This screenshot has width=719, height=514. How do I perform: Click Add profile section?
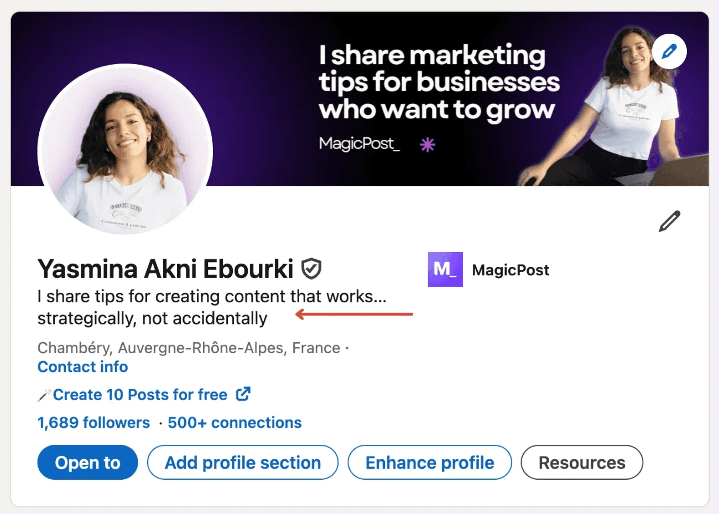click(x=242, y=463)
